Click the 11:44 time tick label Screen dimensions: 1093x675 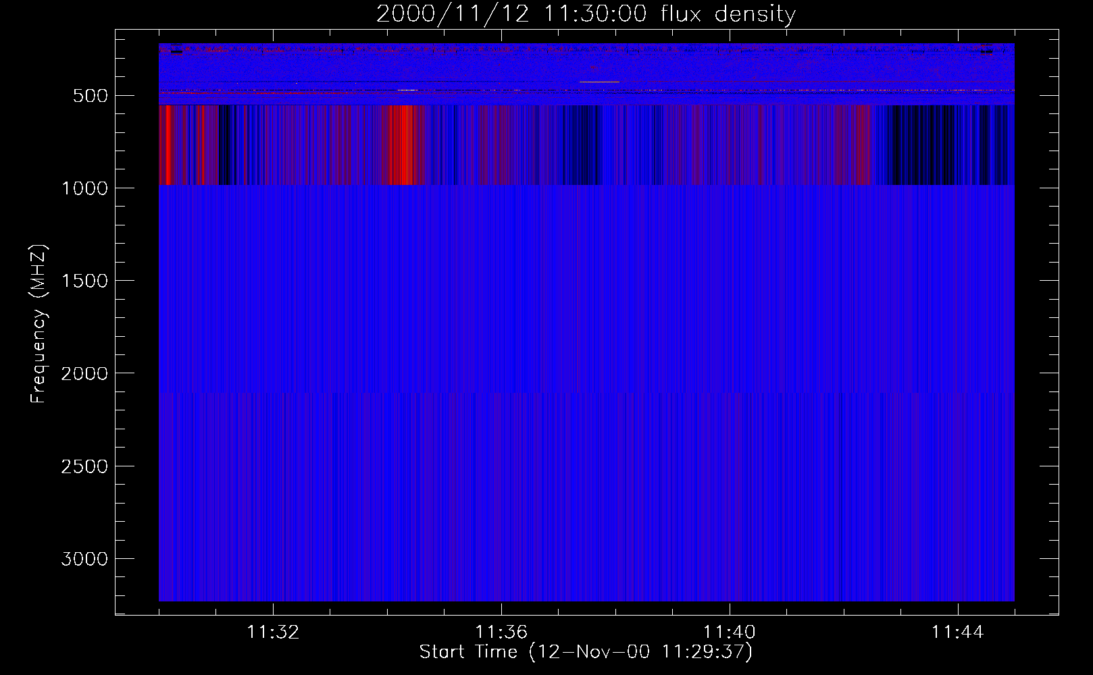coord(958,632)
